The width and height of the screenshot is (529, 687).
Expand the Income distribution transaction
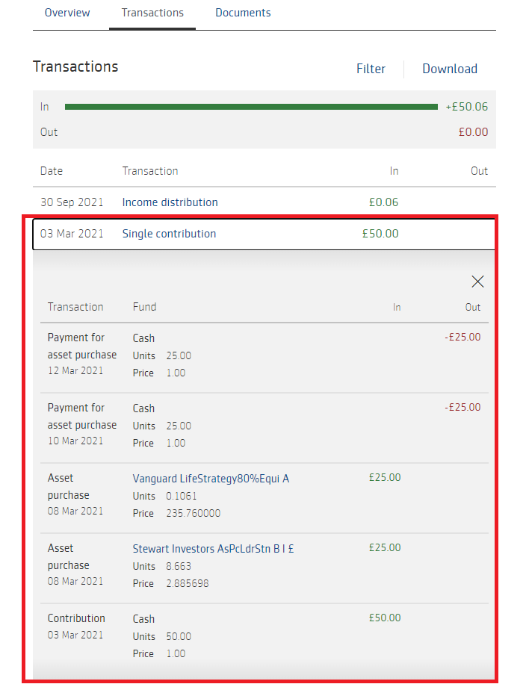170,202
